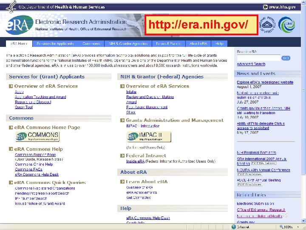Screen dimensions: 306x230
Task: Click arrow icon beside www.hhs.gov
Action: click(265, 7)
